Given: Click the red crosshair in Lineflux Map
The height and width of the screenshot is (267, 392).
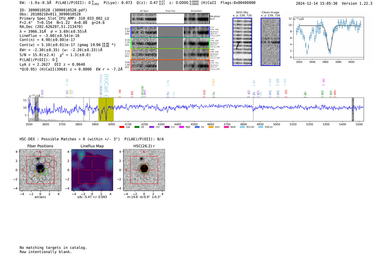Looking at the screenshot, I should (92, 170).
